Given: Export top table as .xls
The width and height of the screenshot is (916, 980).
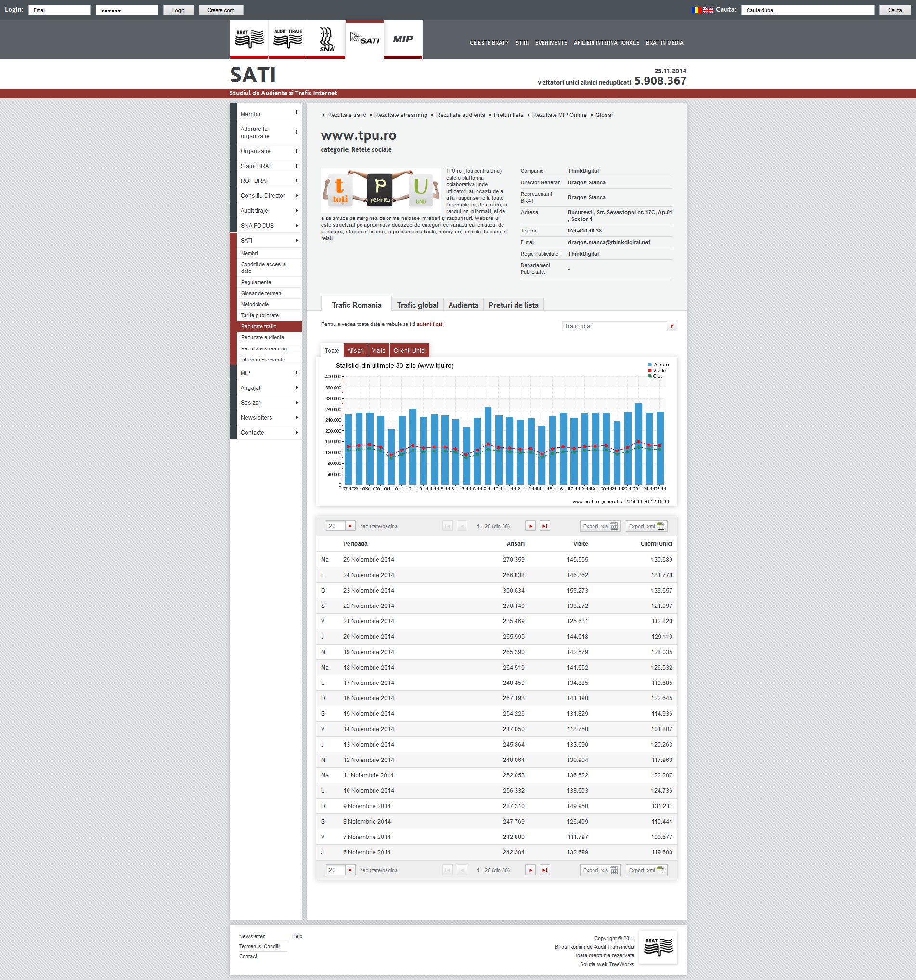Looking at the screenshot, I should click(x=600, y=526).
